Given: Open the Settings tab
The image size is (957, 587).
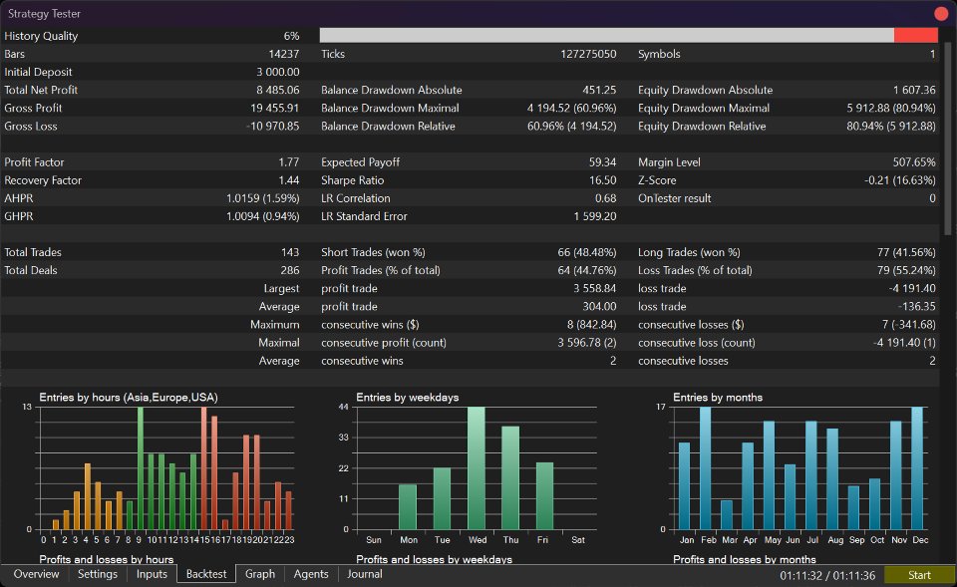Looking at the screenshot, I should 97,574.
